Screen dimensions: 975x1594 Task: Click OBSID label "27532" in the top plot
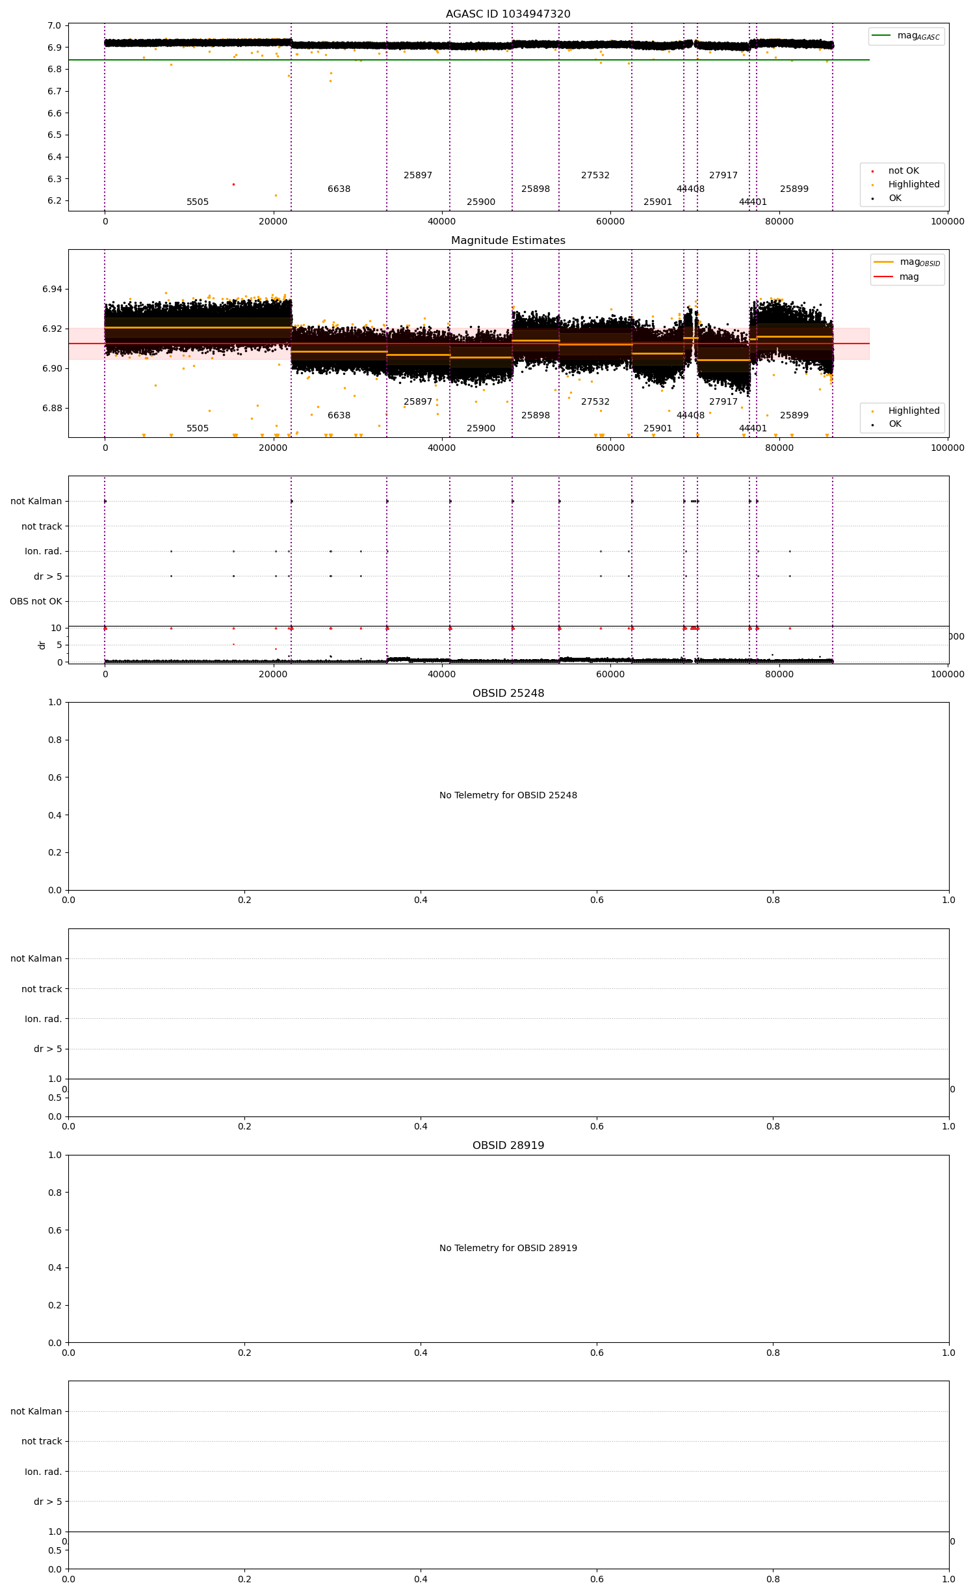click(x=595, y=175)
